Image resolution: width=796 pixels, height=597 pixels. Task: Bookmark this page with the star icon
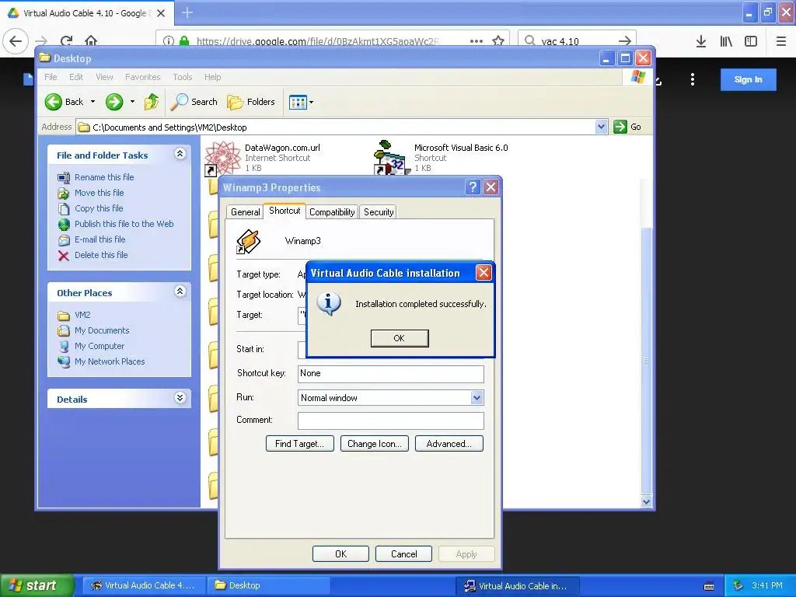(x=498, y=41)
